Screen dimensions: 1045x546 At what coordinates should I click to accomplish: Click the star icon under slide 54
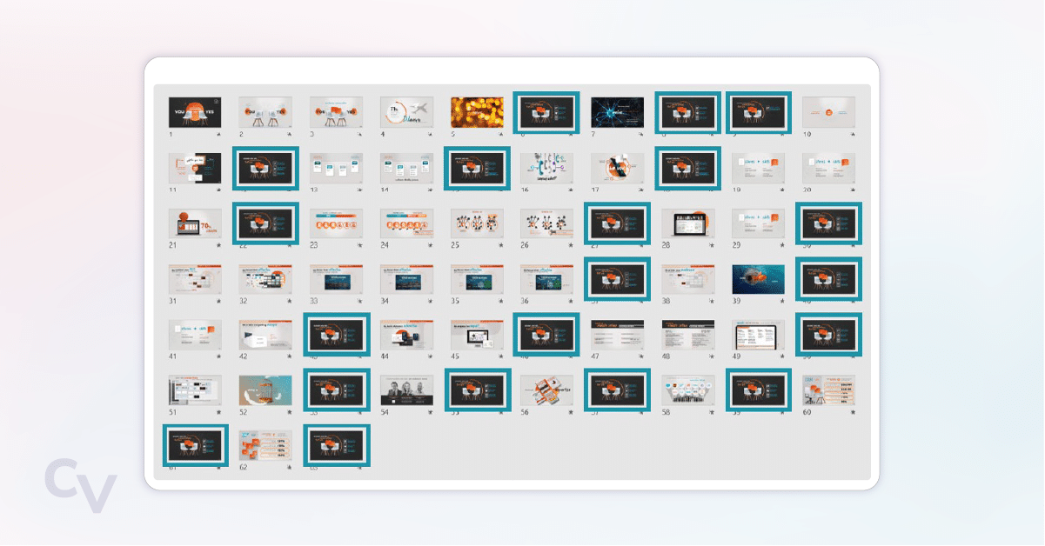pyautogui.click(x=431, y=412)
